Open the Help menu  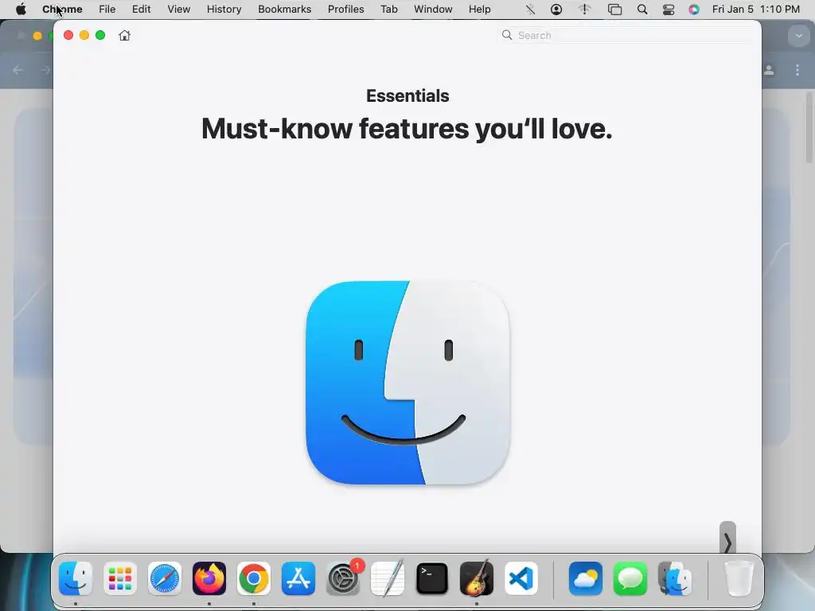pos(480,10)
